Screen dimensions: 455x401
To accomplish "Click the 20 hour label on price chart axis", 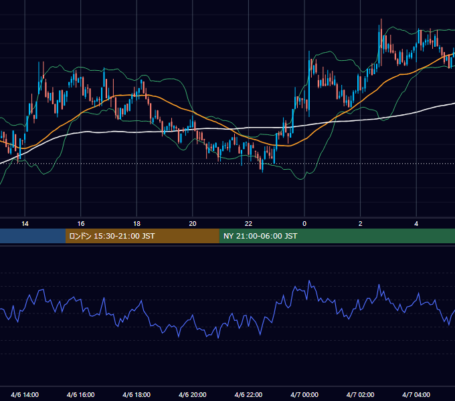I will 193,224.
